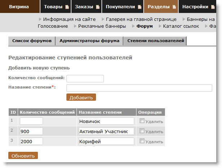
Task: Open the Заказы menu
Action: pos(86,6)
